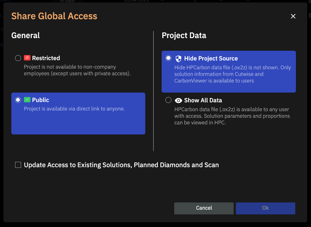Click 'Project is not available to non-company' description
This screenshot has height=227, width=311.
(77, 70)
